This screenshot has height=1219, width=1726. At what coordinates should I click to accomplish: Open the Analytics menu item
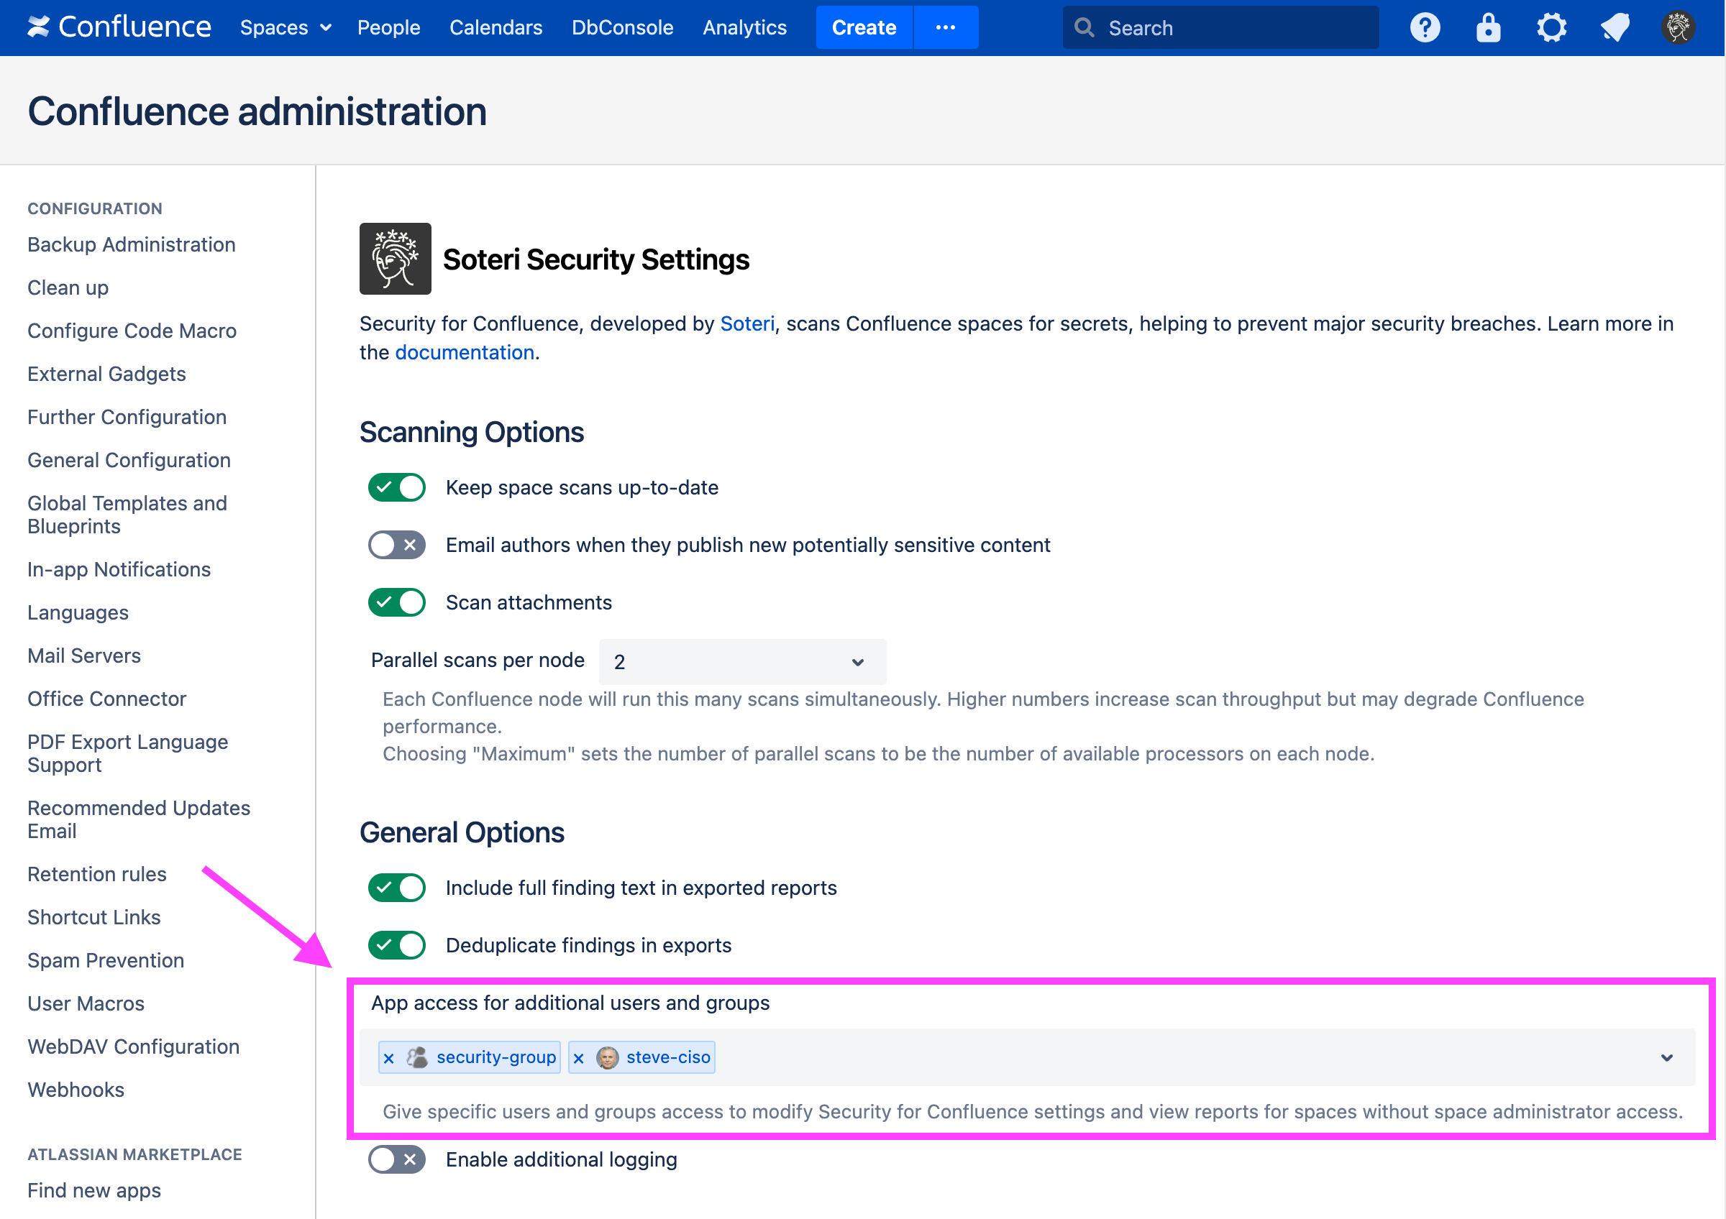[x=744, y=28]
